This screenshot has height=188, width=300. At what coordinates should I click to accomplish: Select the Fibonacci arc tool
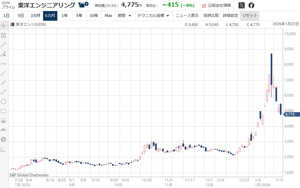pyautogui.click(x=3, y=130)
